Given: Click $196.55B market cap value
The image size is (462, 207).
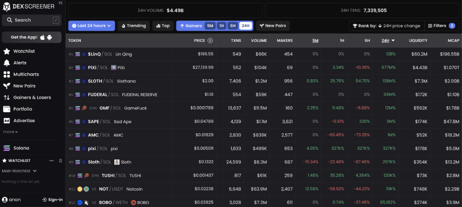Looking at the screenshot, I should point(450,54).
